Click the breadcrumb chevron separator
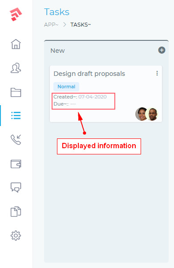 (65, 24)
